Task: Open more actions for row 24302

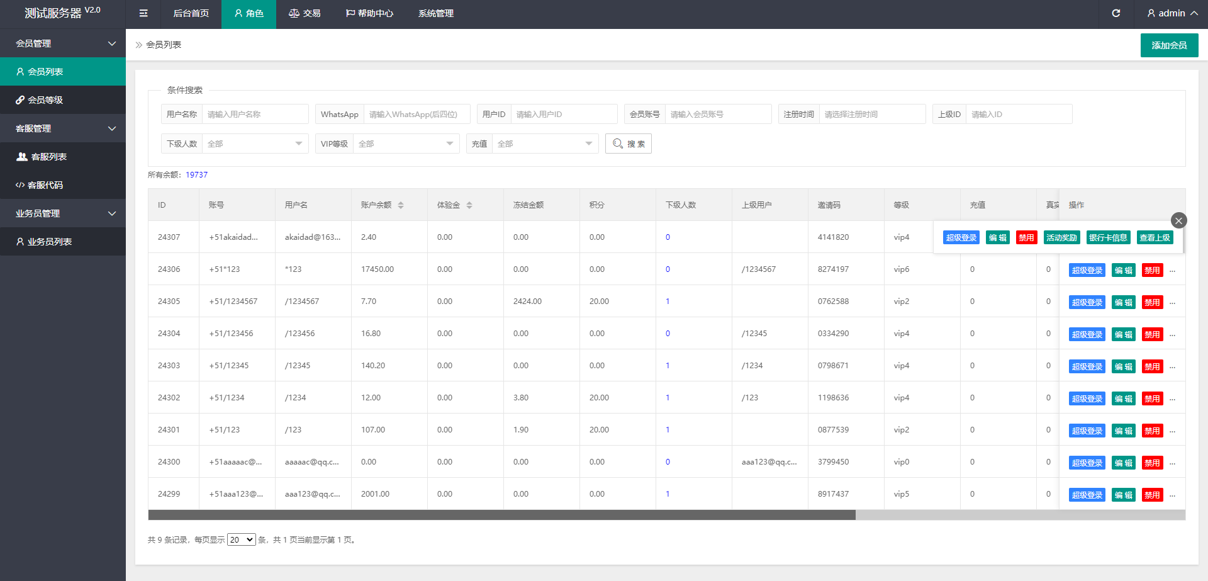Action: click(1172, 399)
